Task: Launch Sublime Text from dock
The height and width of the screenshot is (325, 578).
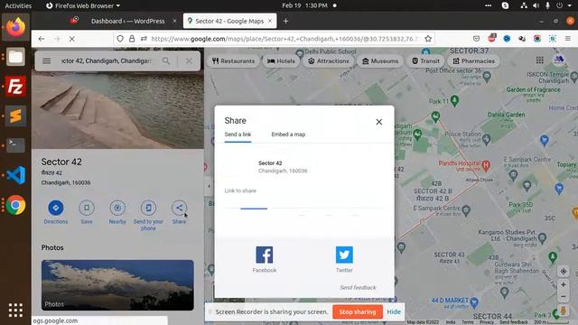Action: point(15,116)
